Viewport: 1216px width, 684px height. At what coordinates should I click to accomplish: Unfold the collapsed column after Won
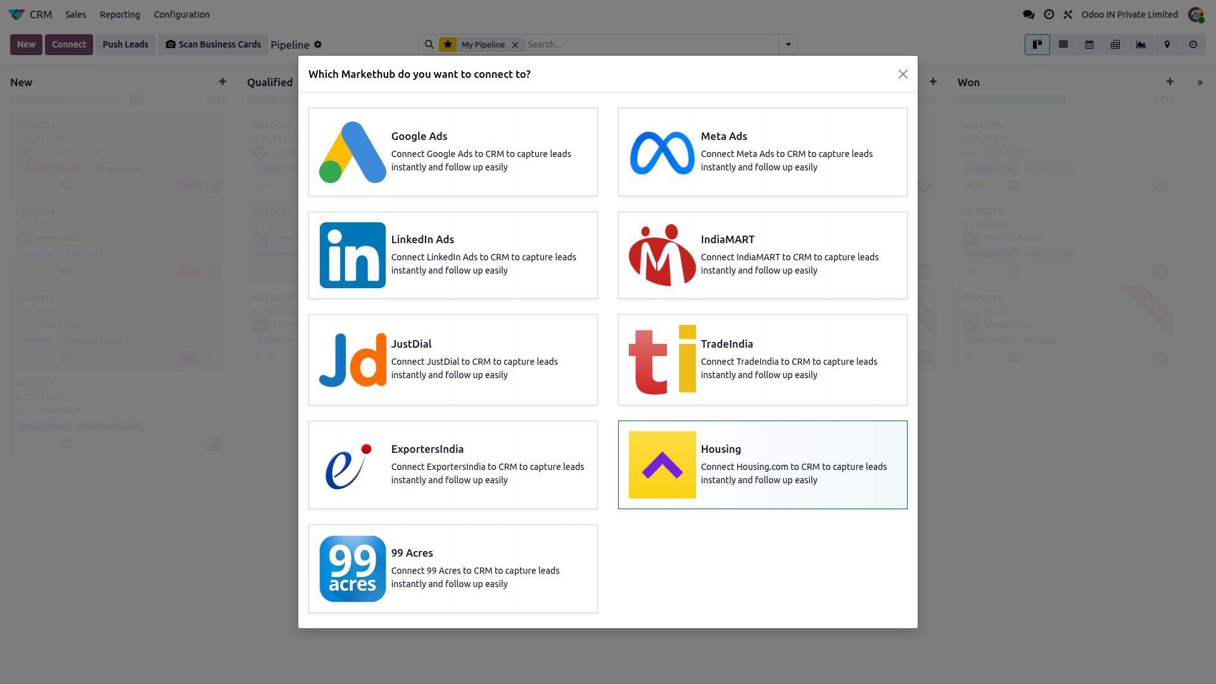point(1200,83)
